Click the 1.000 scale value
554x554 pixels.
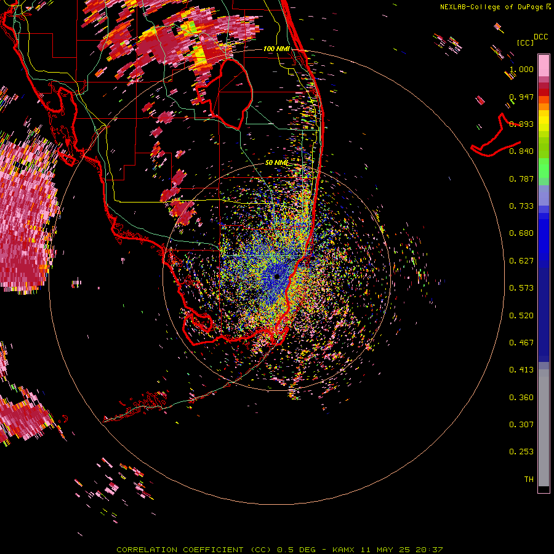[x=521, y=69]
